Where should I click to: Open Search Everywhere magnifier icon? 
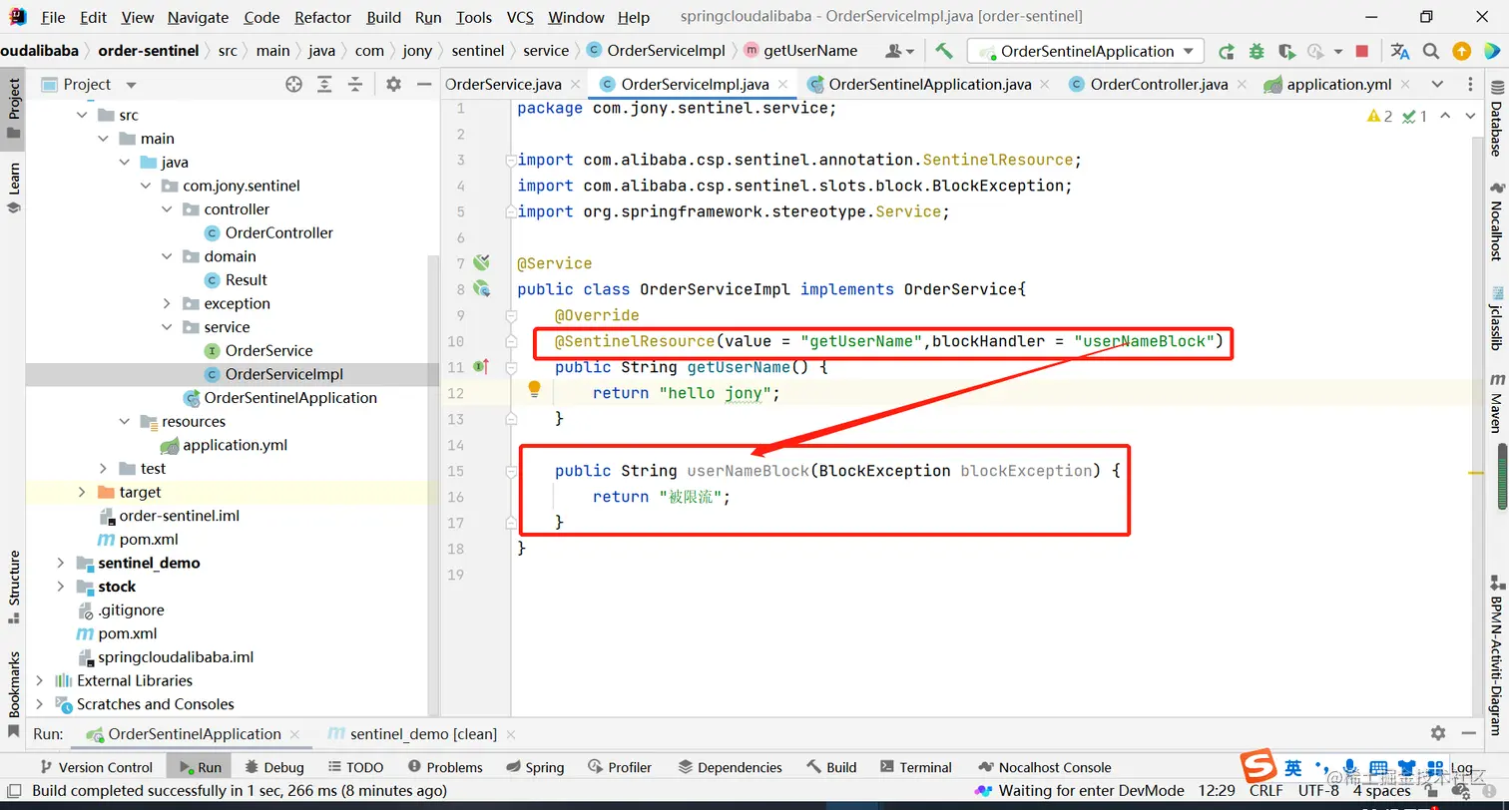pyautogui.click(x=1431, y=51)
